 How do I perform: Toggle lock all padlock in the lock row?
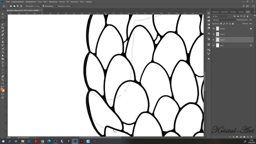tap(233, 24)
